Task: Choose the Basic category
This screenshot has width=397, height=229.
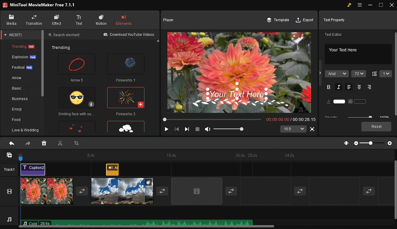Action: coord(17,88)
